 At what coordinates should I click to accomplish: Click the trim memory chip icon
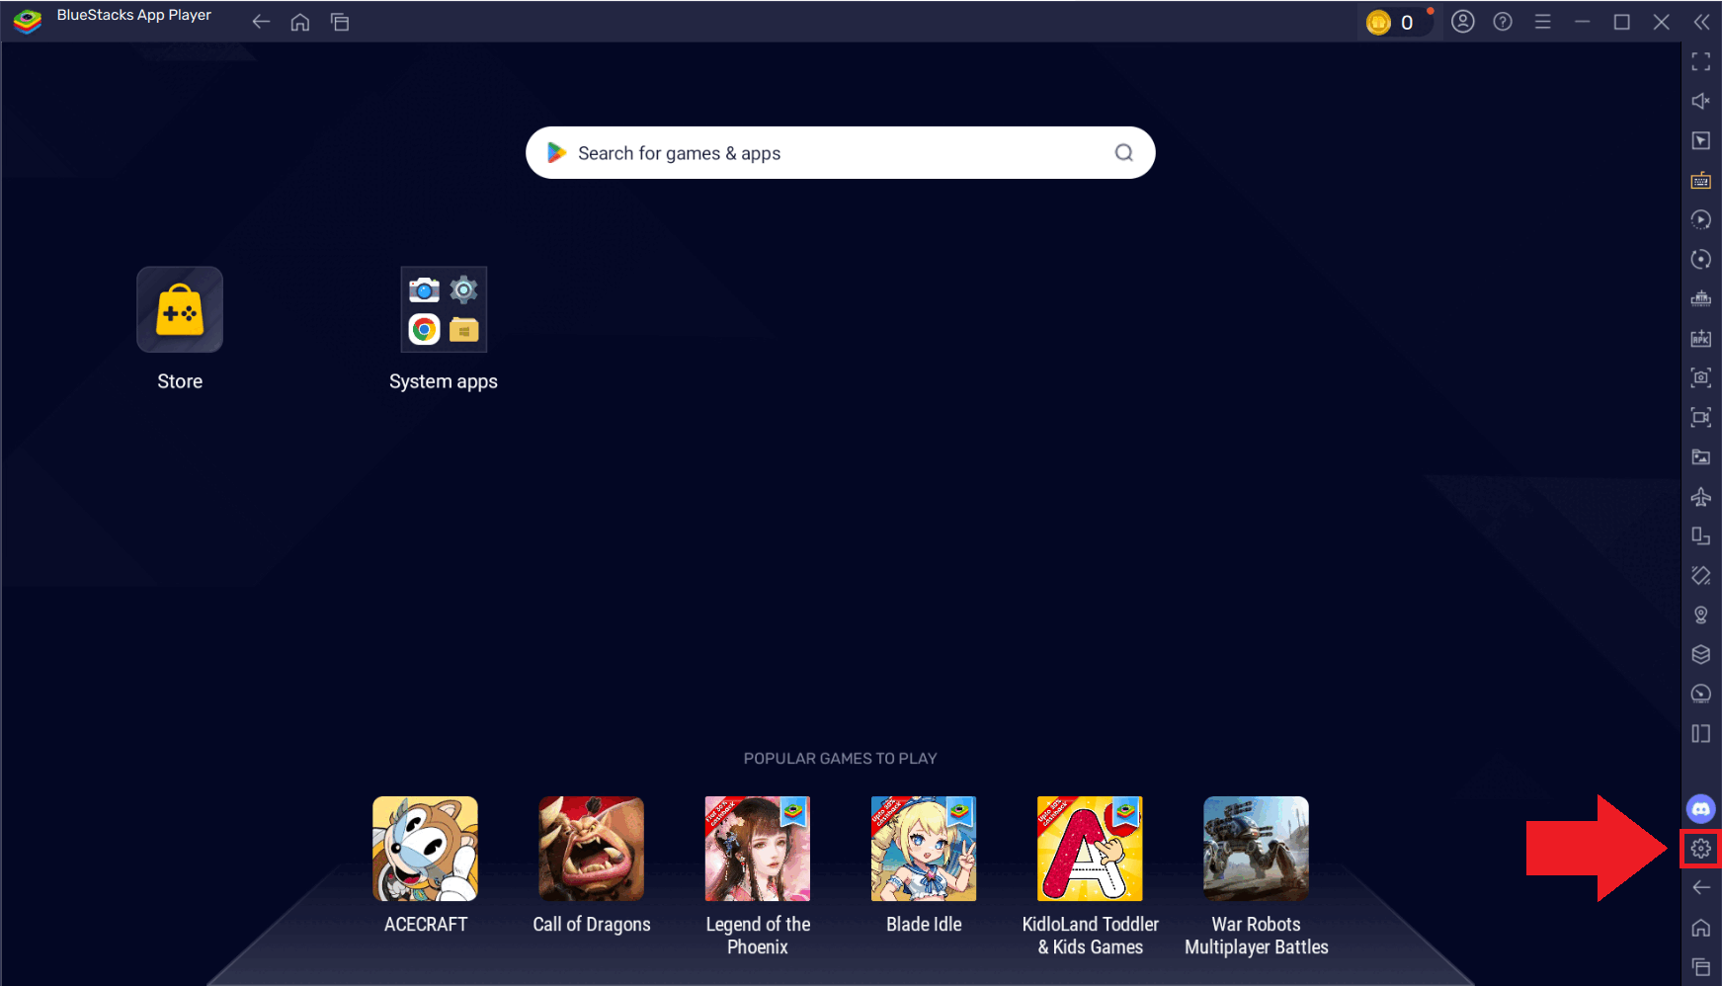1700,299
